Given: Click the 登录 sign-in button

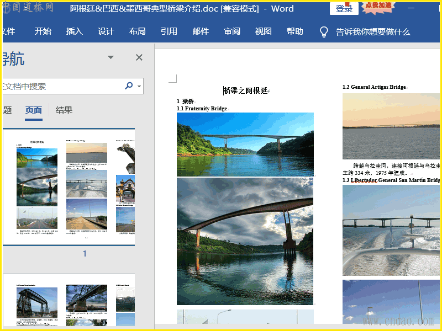Looking at the screenshot, I should [x=344, y=8].
